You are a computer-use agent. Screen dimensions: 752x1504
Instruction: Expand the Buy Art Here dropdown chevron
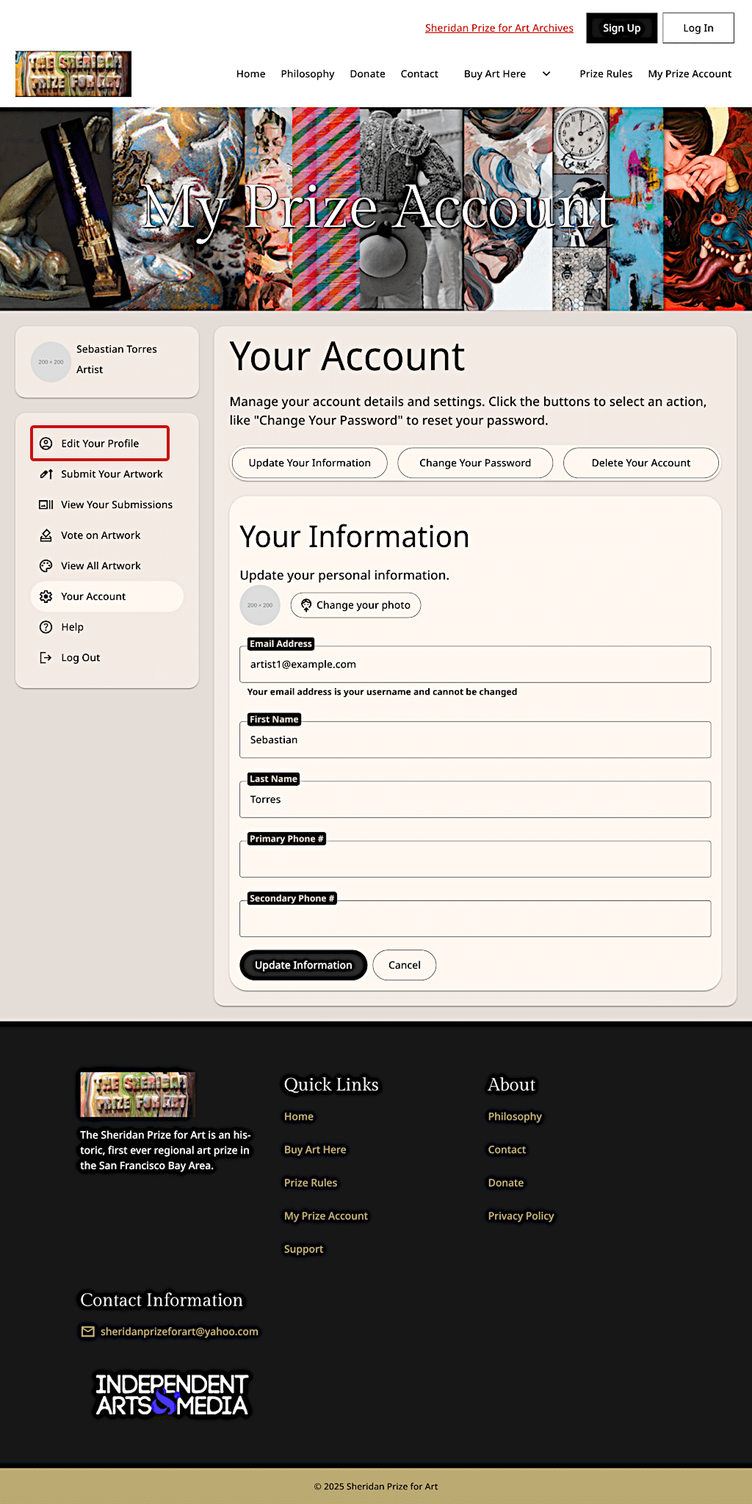point(546,73)
